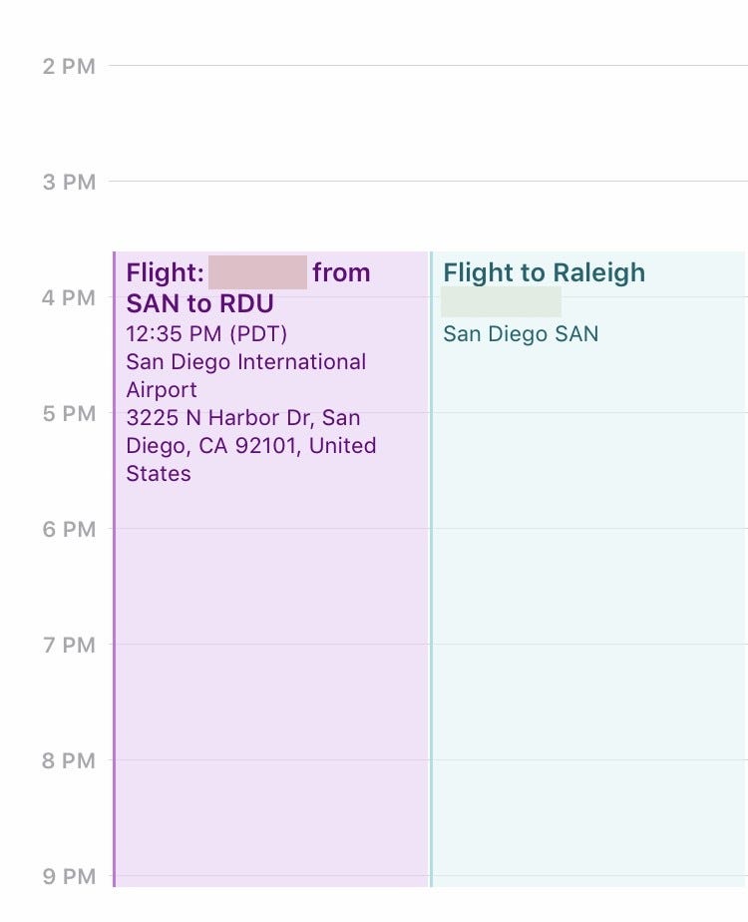Open the Flight to Raleigh event
Viewport: 748px width, 922px height.
point(588,599)
